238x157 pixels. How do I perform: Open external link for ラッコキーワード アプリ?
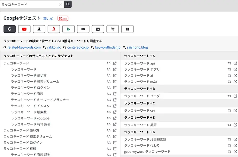click(x=235, y=69)
